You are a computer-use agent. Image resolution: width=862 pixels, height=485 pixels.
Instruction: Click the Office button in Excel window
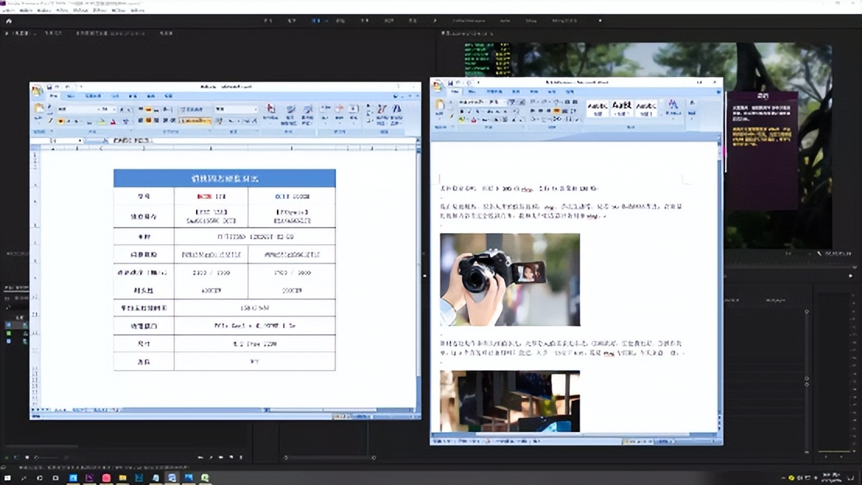[x=37, y=90]
